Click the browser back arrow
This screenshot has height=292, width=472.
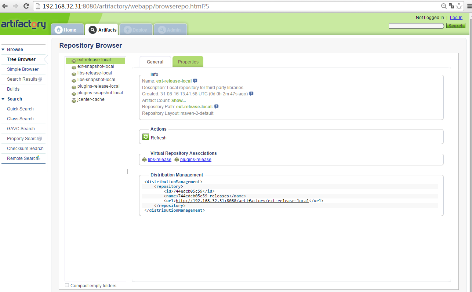pos(5,6)
